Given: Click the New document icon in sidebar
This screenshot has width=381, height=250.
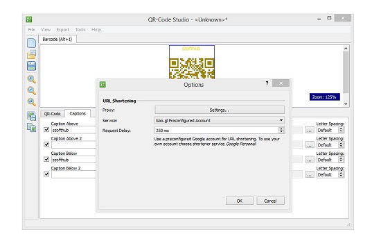Looking at the screenshot, I should click(31, 43).
